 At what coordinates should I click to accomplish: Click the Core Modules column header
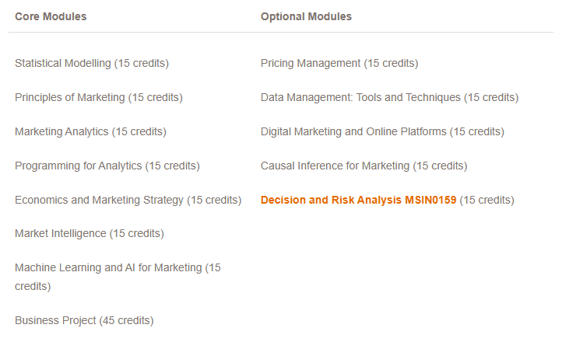pyautogui.click(x=51, y=16)
